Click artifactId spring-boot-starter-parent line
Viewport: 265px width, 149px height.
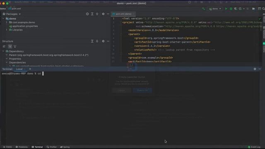(172, 42)
